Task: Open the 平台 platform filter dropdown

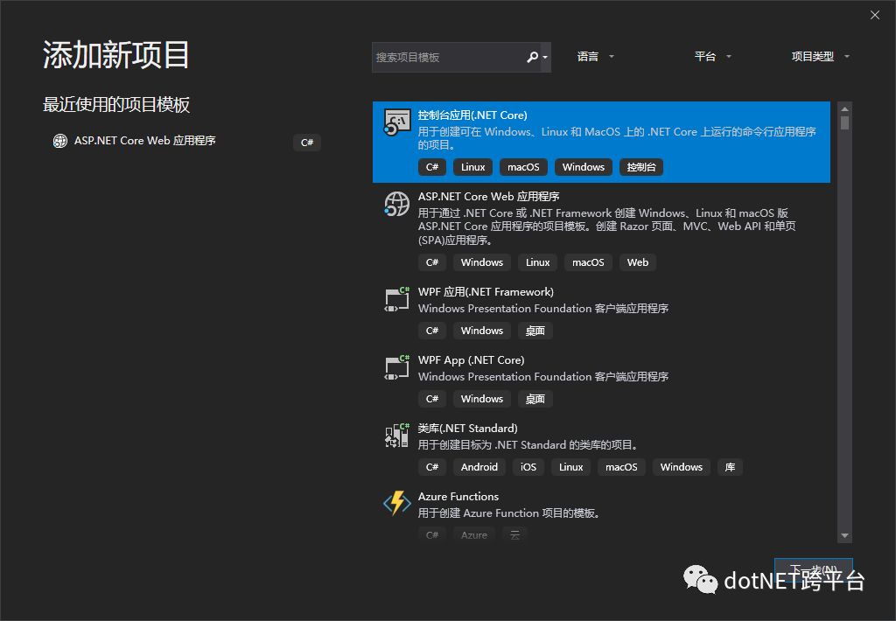Action: 712,57
